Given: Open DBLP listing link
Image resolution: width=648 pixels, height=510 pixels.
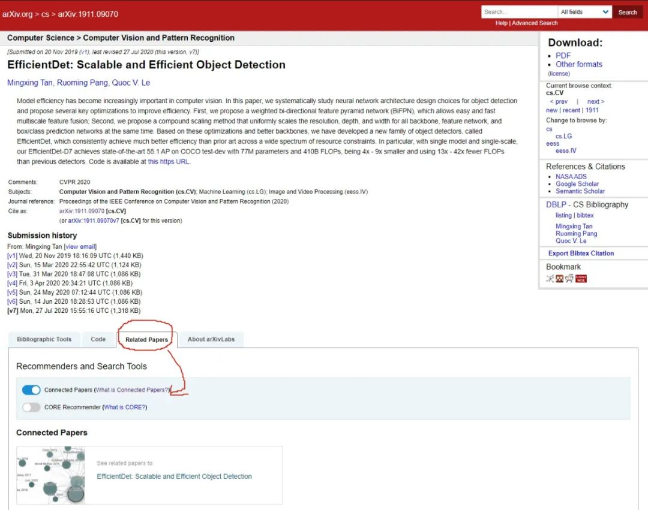Looking at the screenshot, I should pyautogui.click(x=563, y=215).
